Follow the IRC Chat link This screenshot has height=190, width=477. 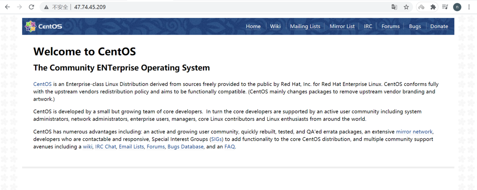pyautogui.click(x=105, y=147)
